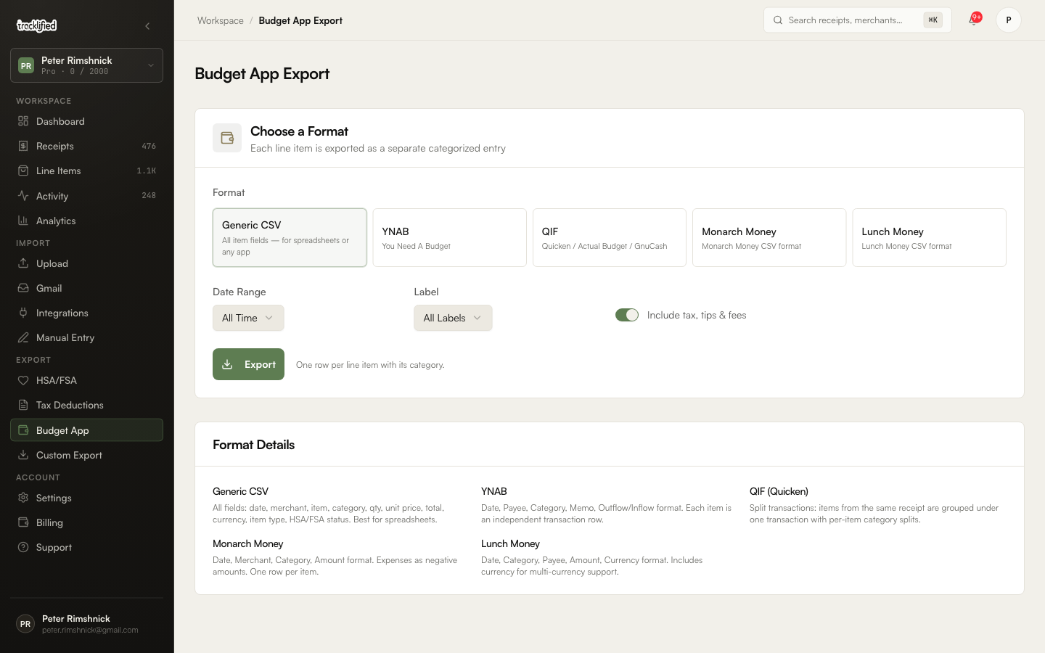Click user email peter.rimshnick@gmail.com
Viewport: 1045px width, 653px height.
[90, 630]
